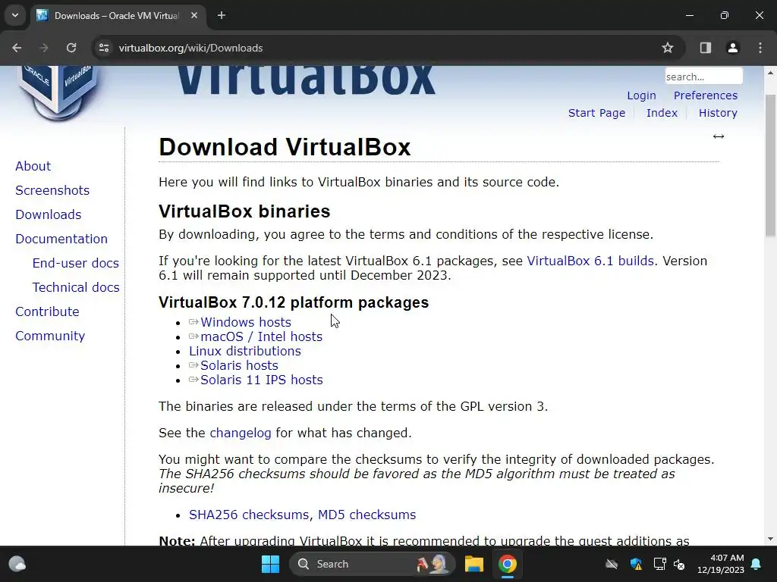The image size is (777, 582).
Task: Open Community in the sidebar
Action: coord(50,336)
